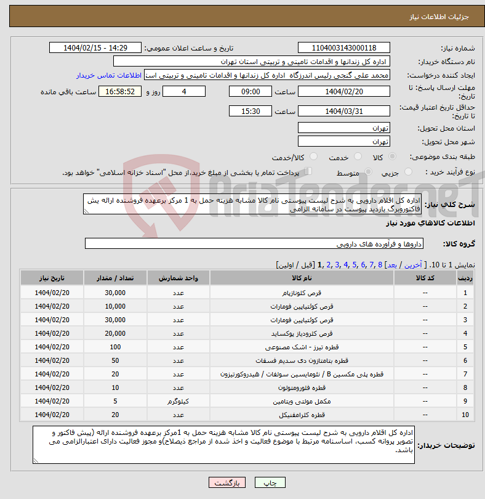The height and width of the screenshot is (499, 485).
Task: Go to page 8 of items
Action: pos(380,265)
